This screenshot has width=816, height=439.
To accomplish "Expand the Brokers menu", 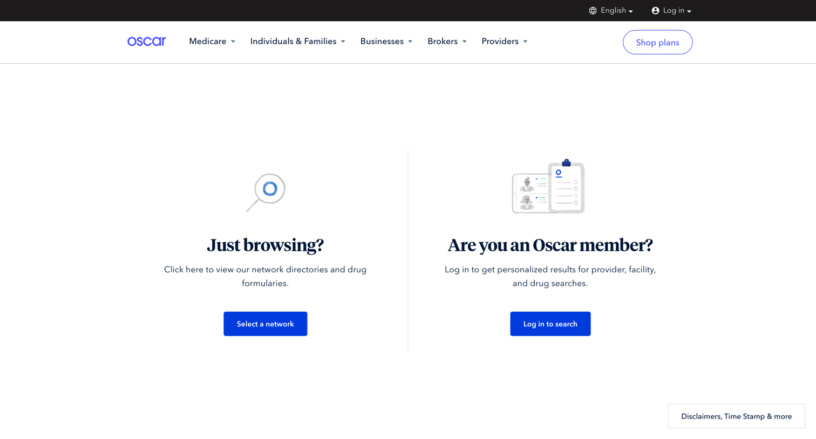I will point(447,42).
